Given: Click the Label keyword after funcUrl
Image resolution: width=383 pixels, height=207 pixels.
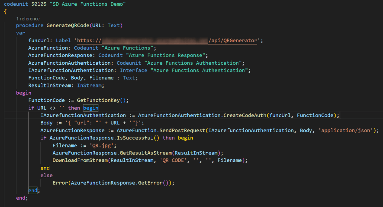Looking at the screenshot, I should click(x=63, y=41).
